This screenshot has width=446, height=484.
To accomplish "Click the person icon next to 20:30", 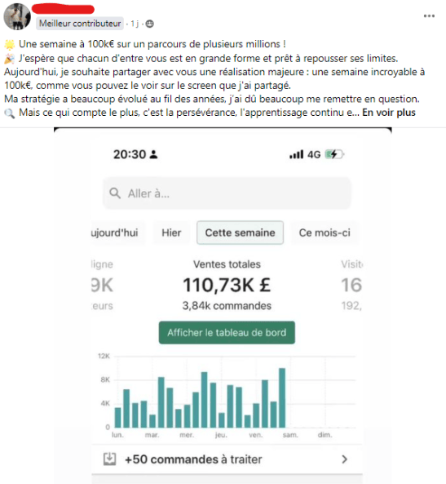I will coord(153,154).
